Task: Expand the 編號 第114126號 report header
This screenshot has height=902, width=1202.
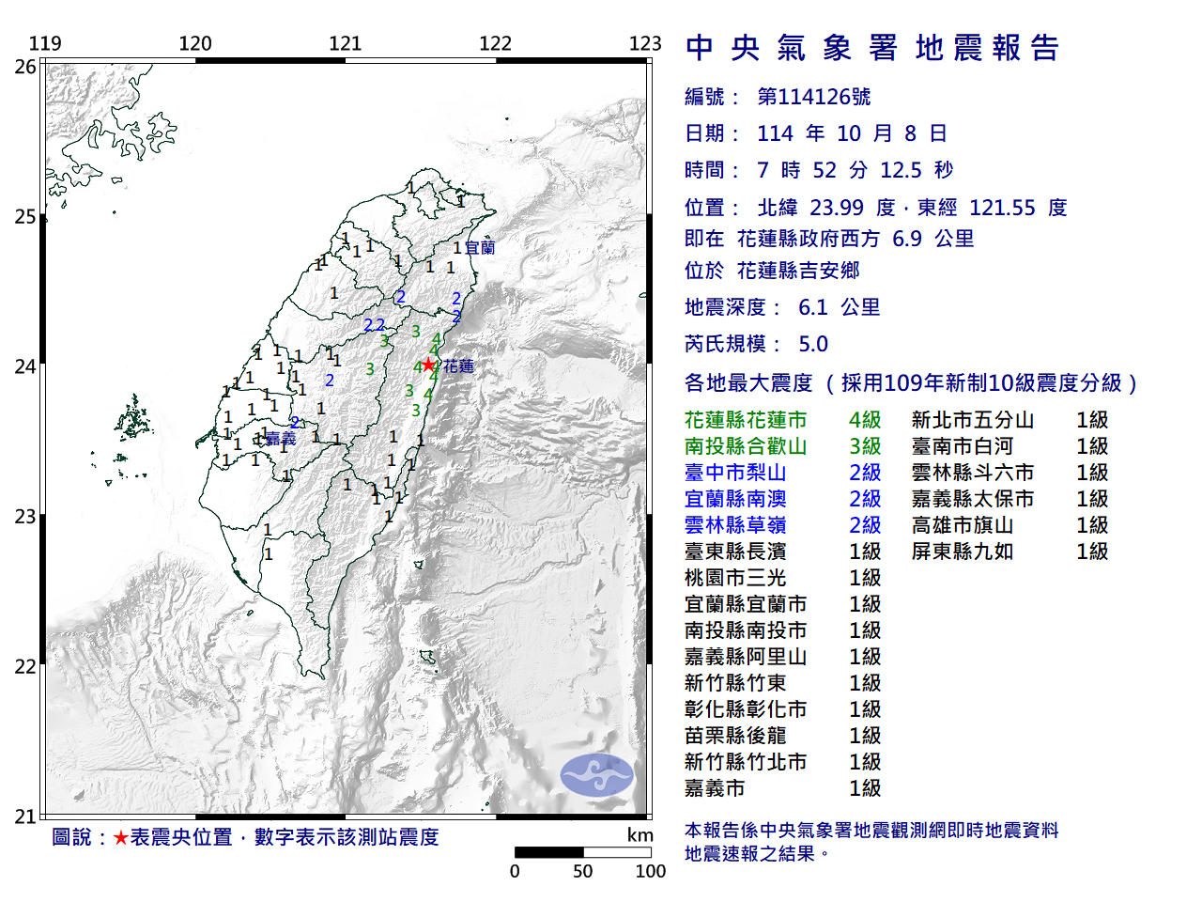Action: point(778,96)
